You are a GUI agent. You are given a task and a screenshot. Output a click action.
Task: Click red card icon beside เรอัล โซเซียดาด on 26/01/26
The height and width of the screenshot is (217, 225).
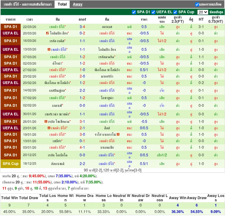pos(46,122)
